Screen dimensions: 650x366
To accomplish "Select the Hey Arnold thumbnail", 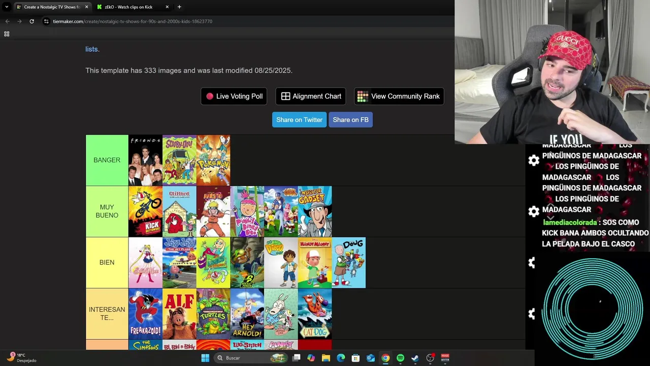I will 247,314.
